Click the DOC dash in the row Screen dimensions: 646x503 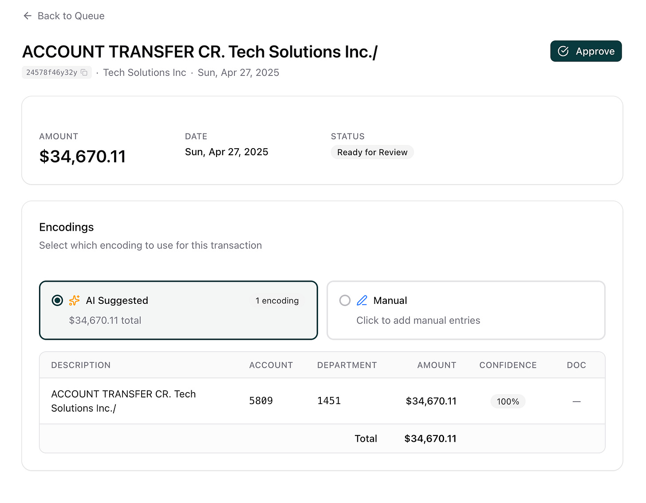tap(576, 401)
